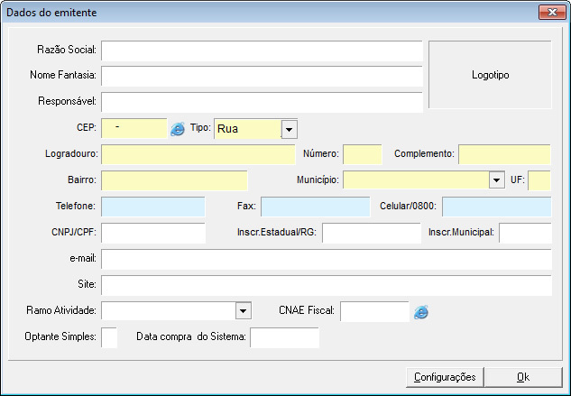Open the Tipo dropdown showing Rua
The height and width of the screenshot is (396, 571).
click(x=289, y=129)
